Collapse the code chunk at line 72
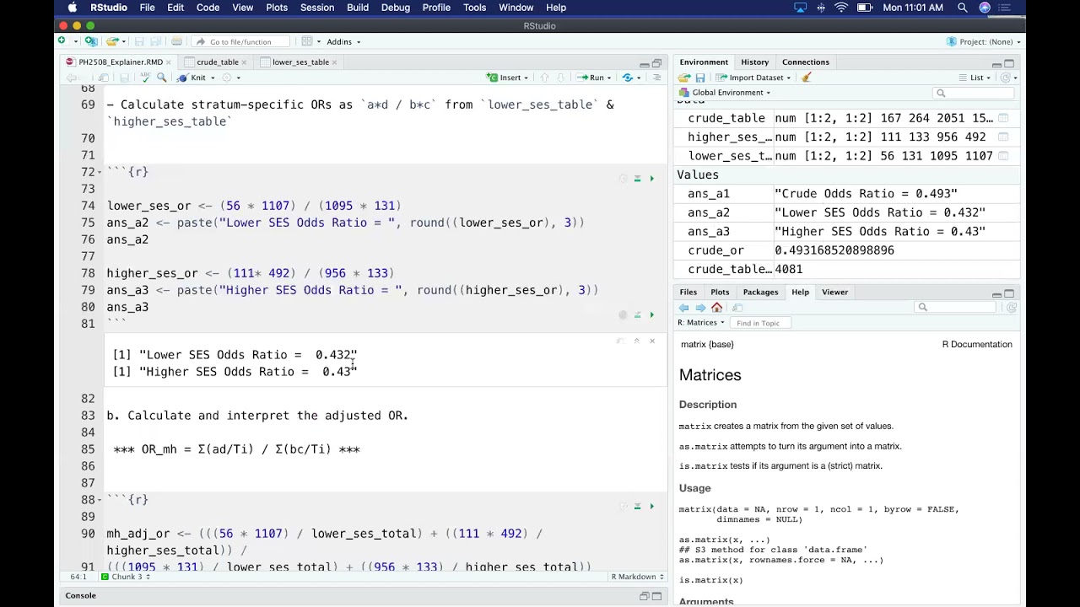Screen dimensions: 1080x607 click(100, 172)
